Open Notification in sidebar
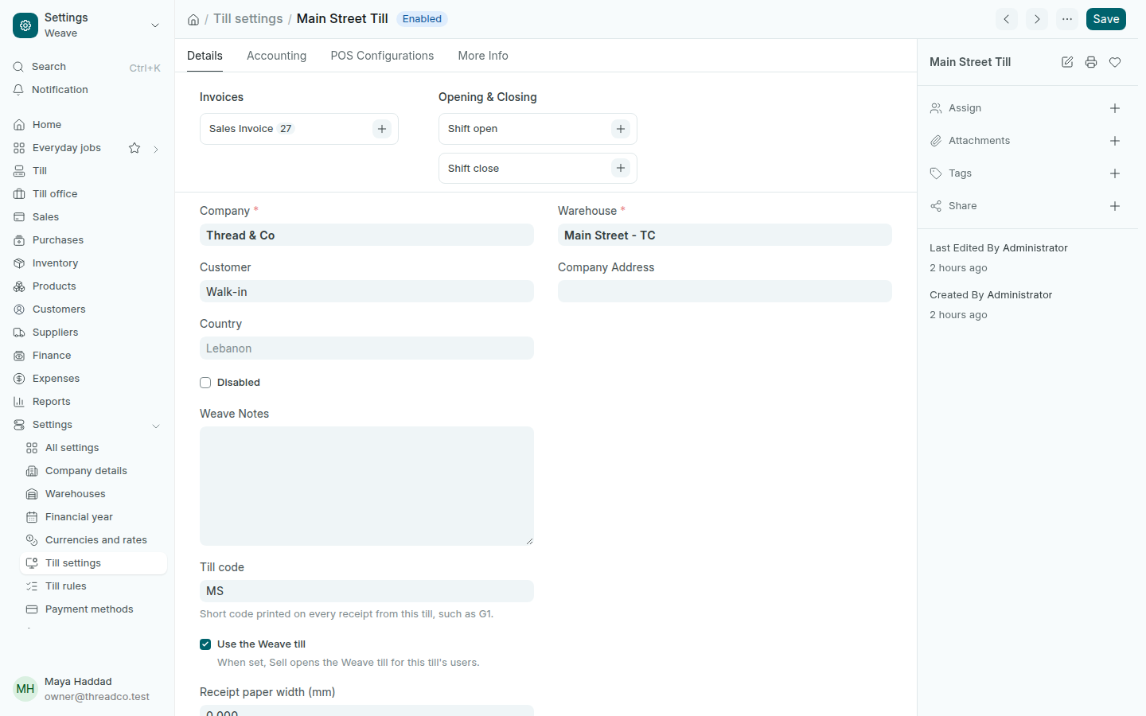1146x716 pixels. 87,90
